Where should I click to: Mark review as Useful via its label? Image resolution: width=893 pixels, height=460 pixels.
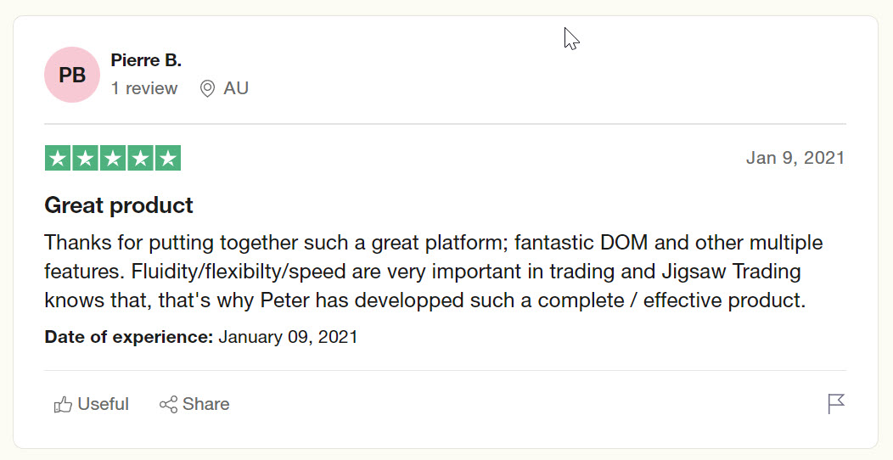point(103,404)
